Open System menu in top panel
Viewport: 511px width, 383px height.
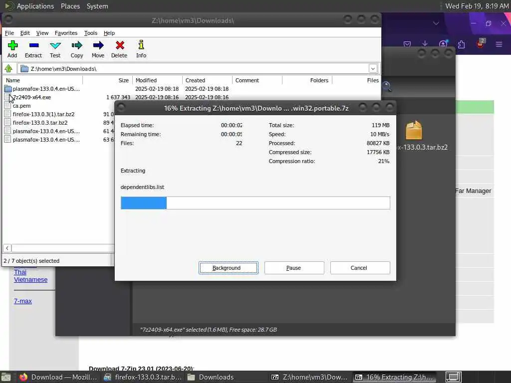(x=97, y=6)
